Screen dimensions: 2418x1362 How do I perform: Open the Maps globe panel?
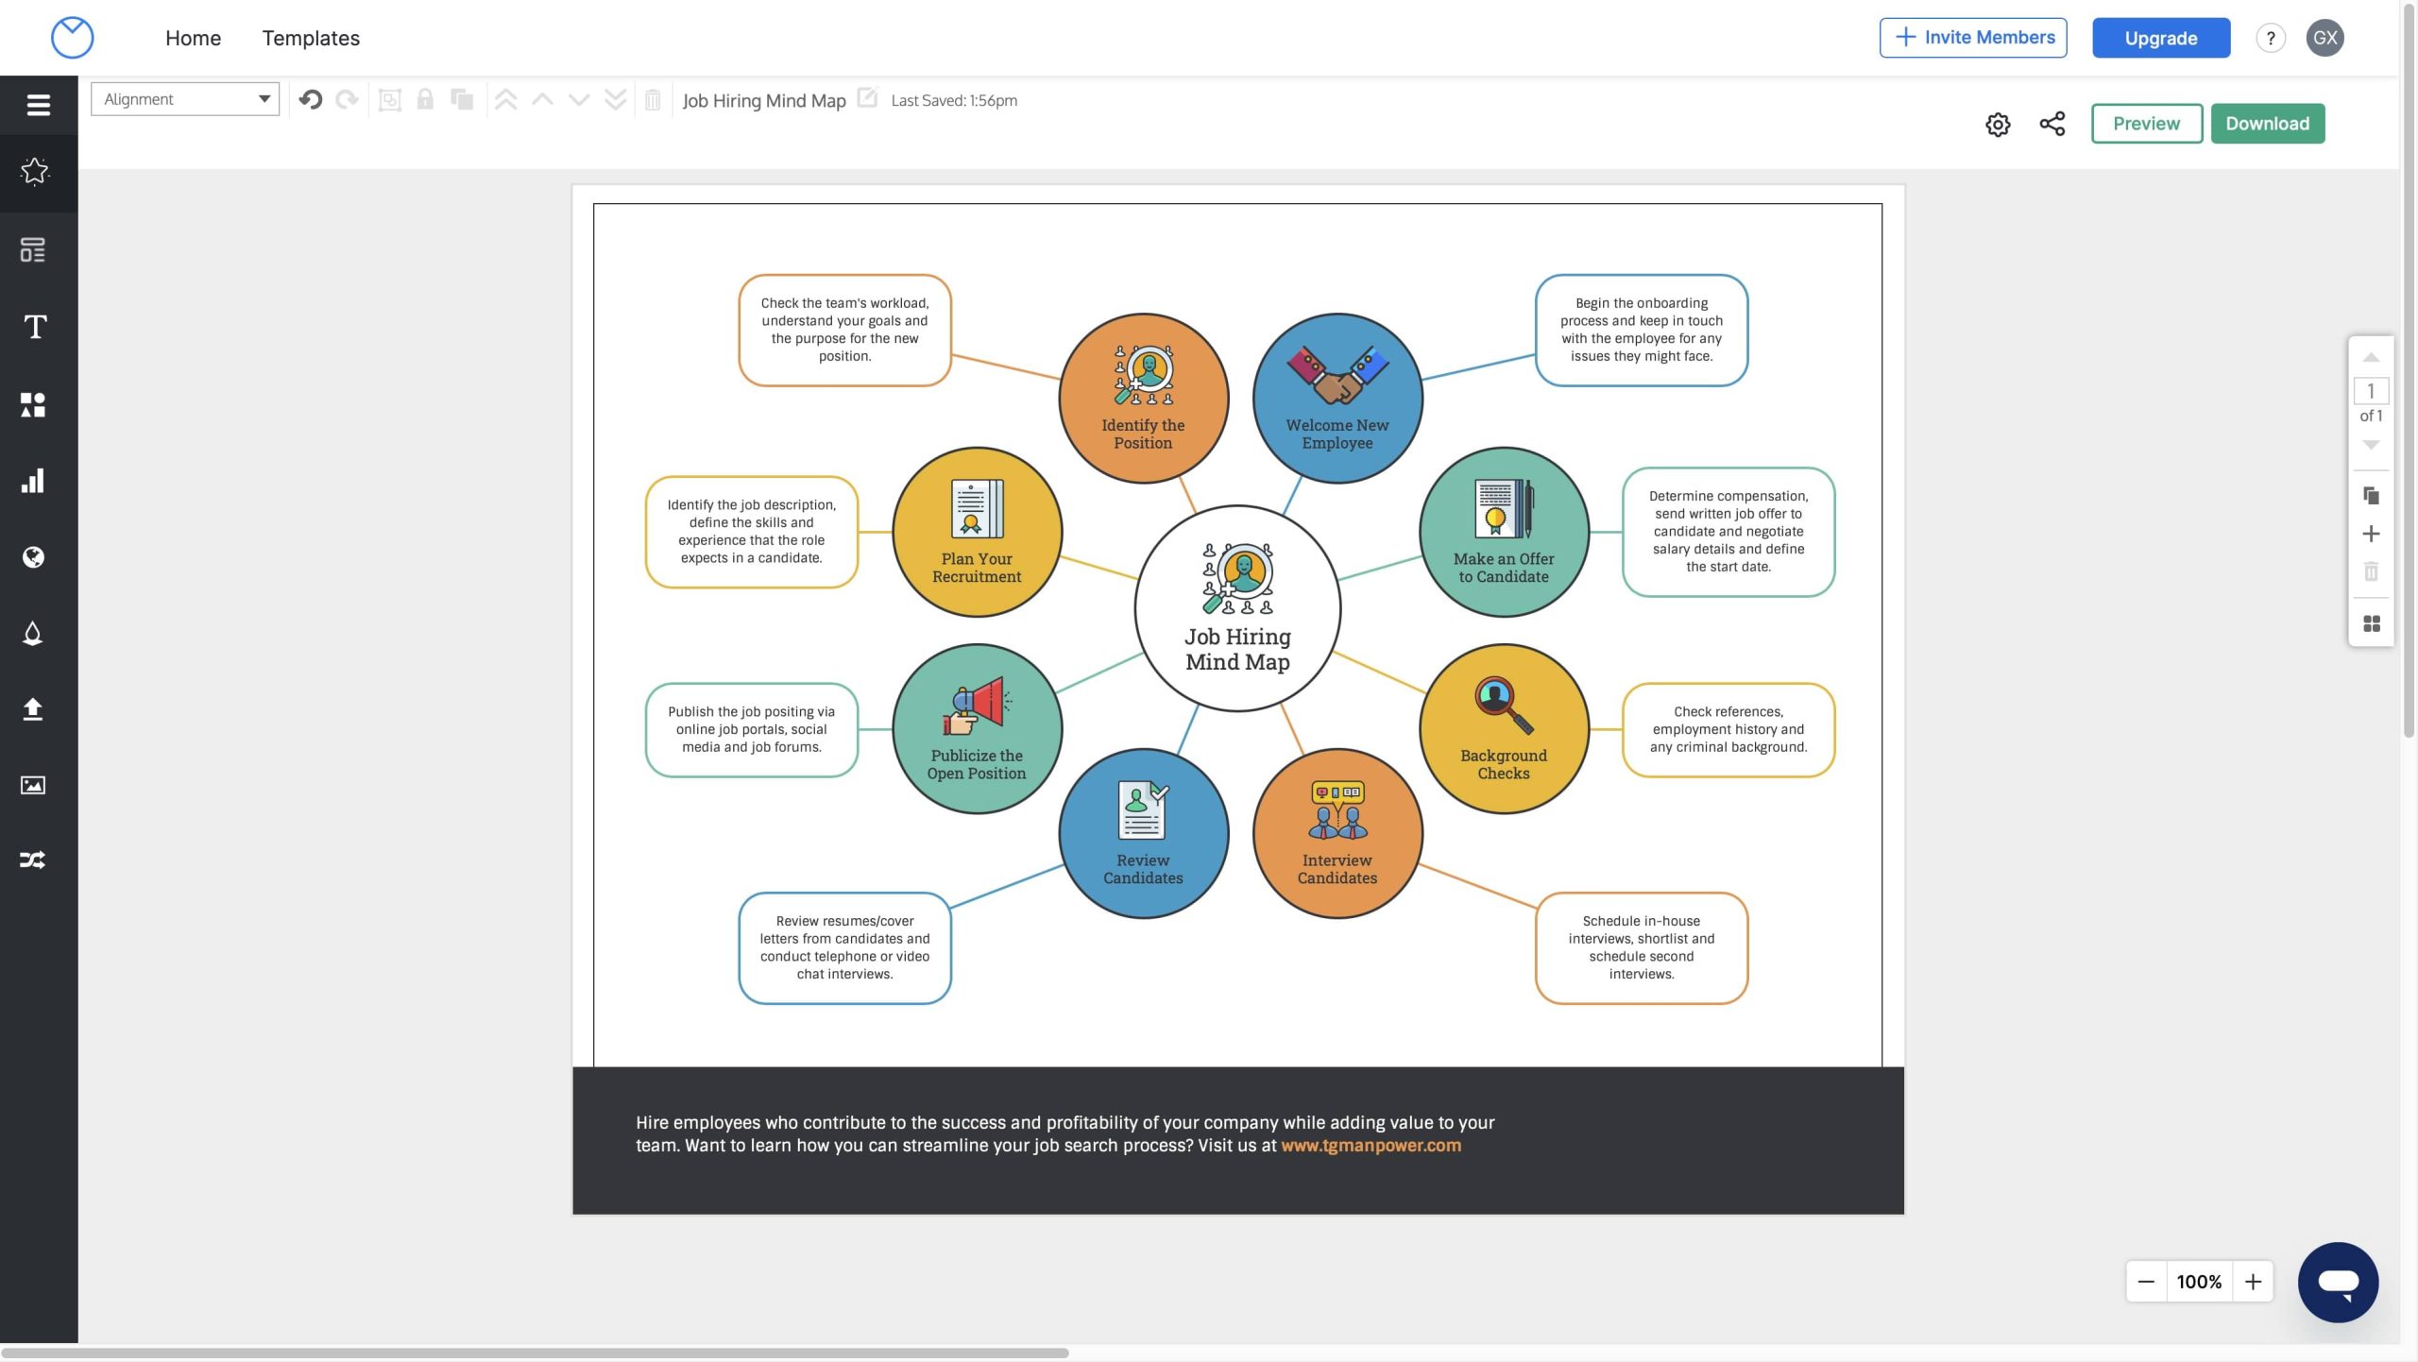(33, 557)
